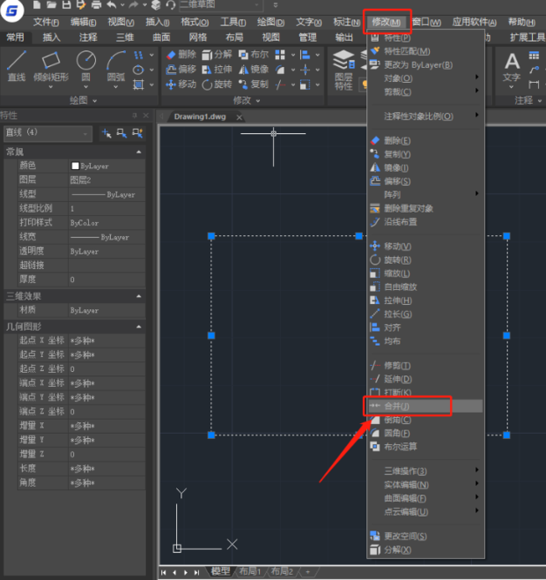Click the save icon in quick access bar
The image size is (546, 580).
coord(67,4)
